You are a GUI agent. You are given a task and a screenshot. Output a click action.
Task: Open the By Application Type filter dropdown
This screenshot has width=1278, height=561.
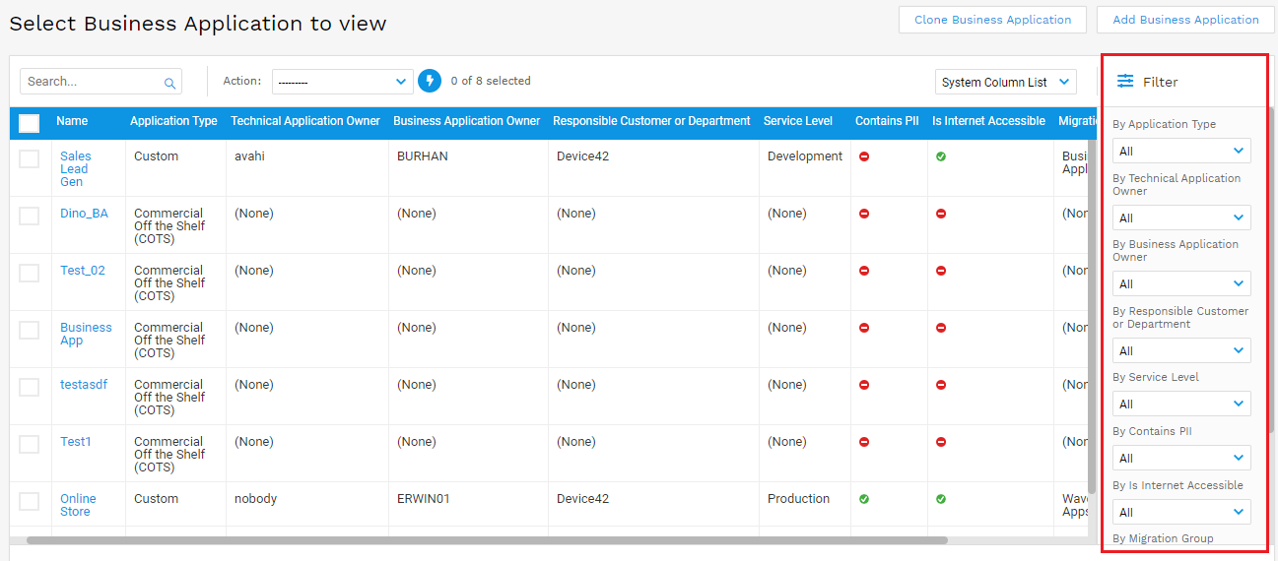(x=1180, y=151)
